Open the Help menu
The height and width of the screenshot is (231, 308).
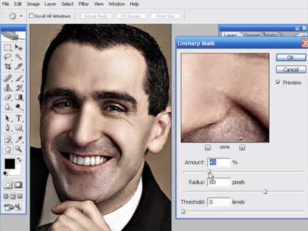(134, 4)
